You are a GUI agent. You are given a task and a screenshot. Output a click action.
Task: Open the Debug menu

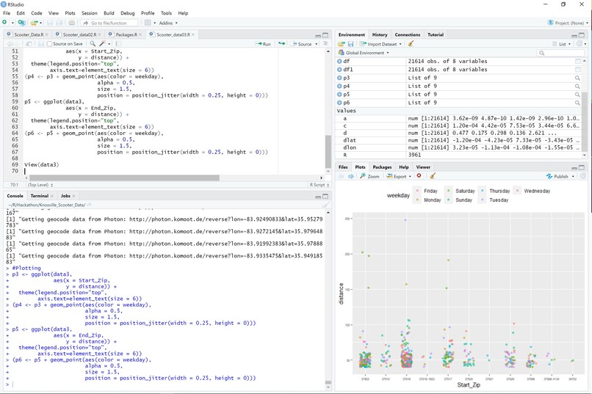click(127, 12)
